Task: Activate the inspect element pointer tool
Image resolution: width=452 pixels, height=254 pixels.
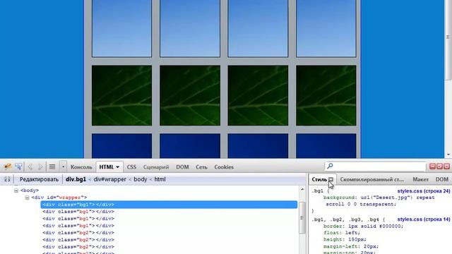Action: point(19,167)
